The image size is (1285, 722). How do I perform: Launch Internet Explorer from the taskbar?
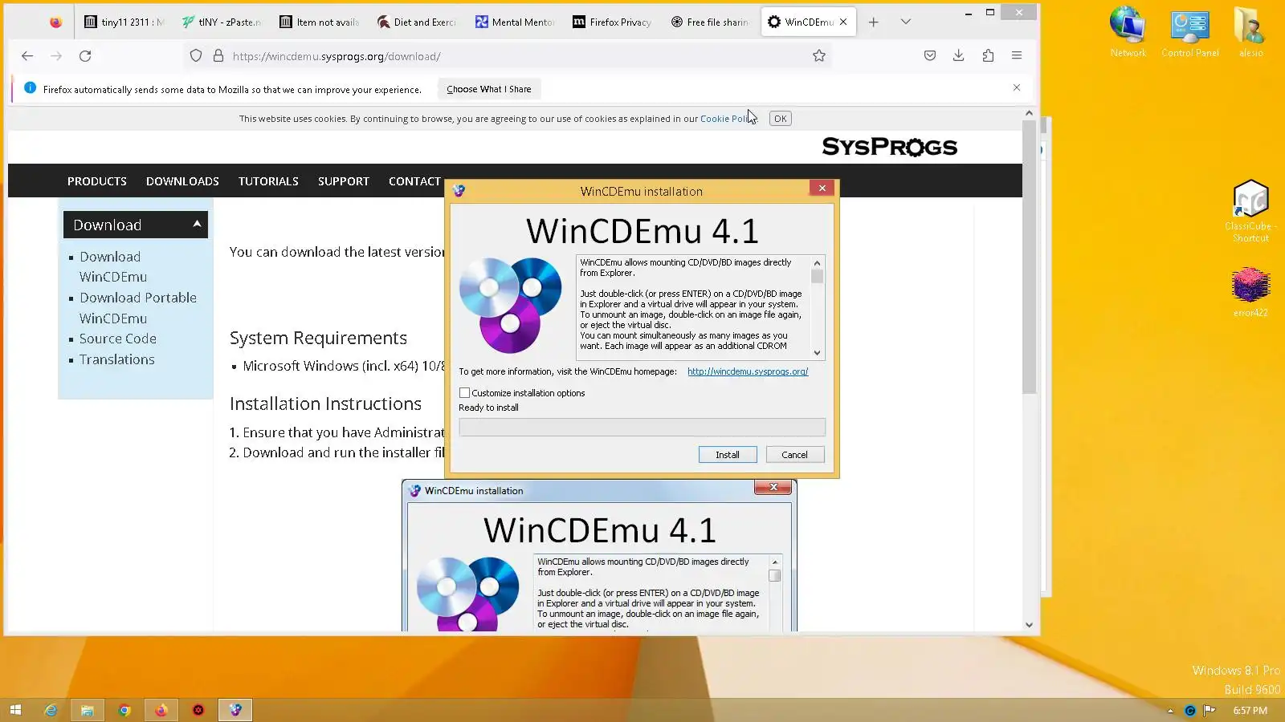[51, 710]
